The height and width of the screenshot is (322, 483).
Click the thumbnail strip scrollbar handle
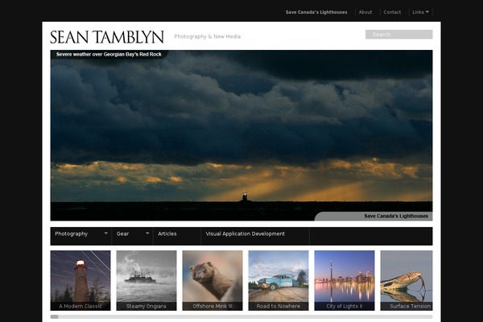pos(54,316)
